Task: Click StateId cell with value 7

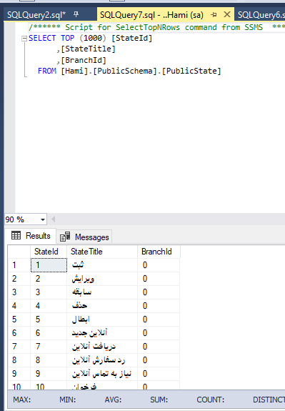Action: click(49, 347)
